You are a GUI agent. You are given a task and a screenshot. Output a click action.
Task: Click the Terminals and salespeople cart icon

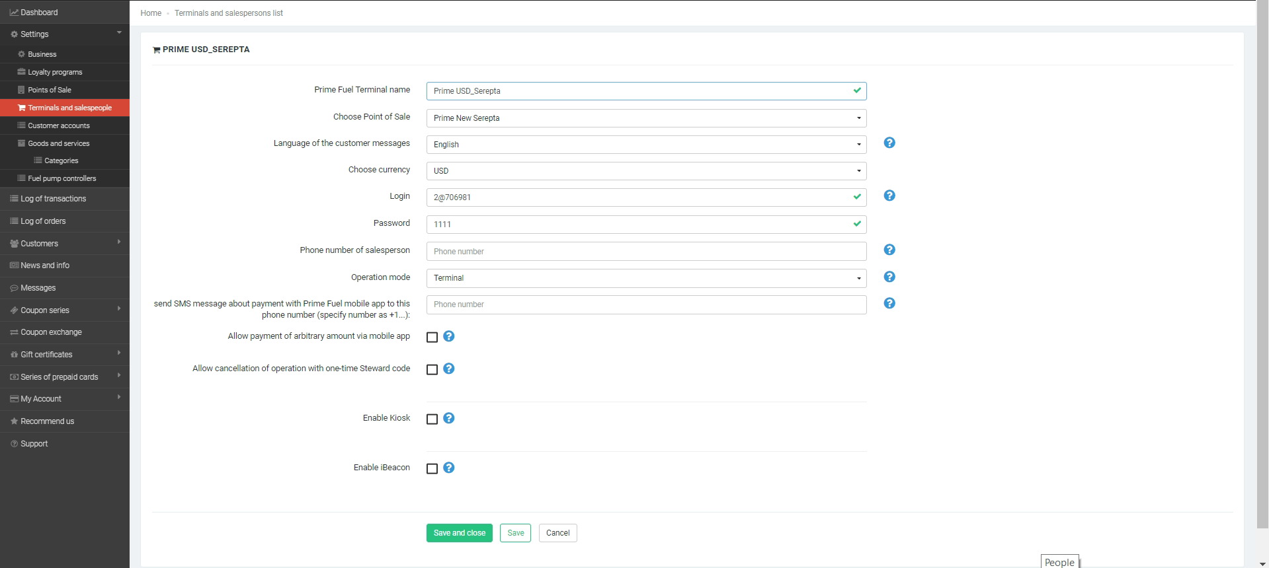(x=21, y=108)
